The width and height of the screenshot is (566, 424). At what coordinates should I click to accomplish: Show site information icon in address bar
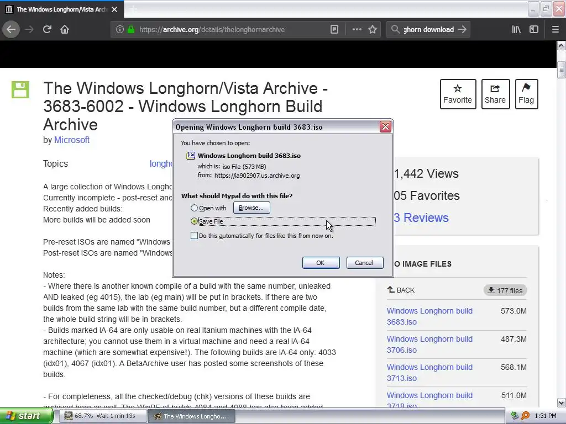[120, 30]
